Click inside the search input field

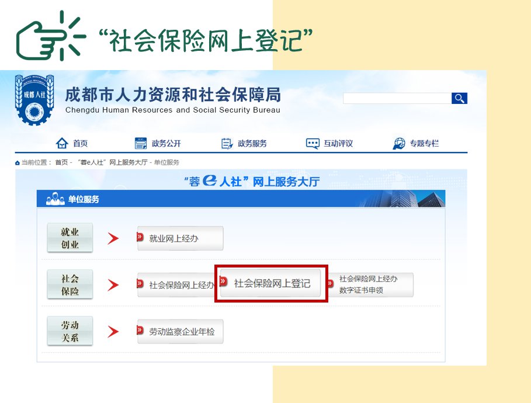pos(397,98)
